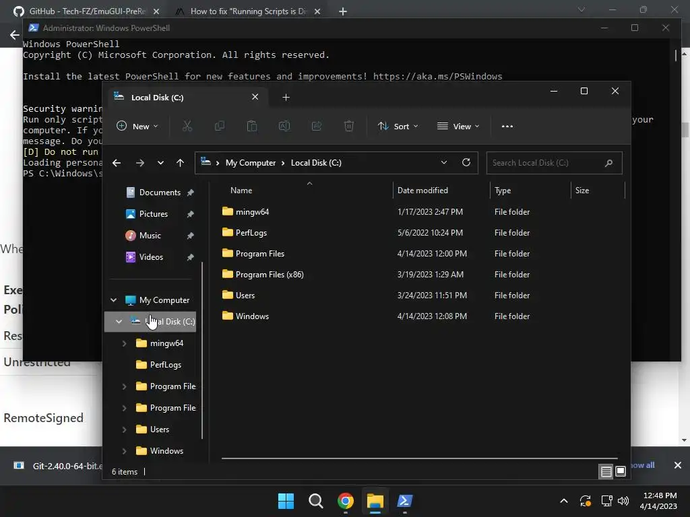Select PerfLogs in navigation tree

coord(166,365)
